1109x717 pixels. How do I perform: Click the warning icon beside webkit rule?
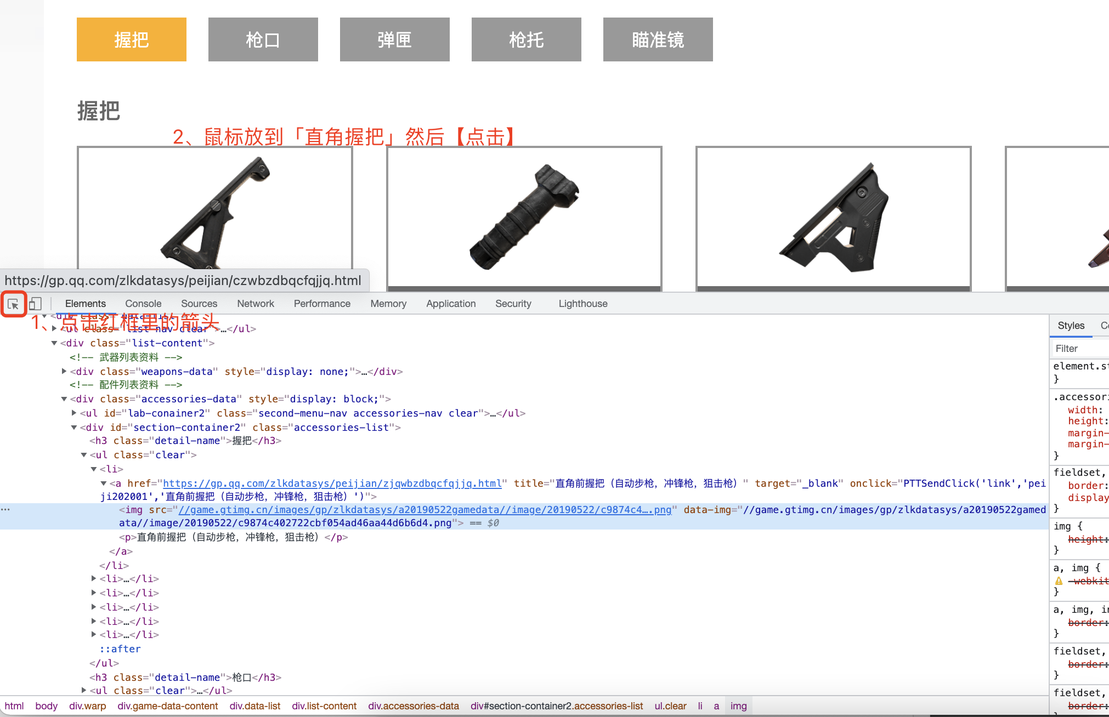pos(1059,581)
